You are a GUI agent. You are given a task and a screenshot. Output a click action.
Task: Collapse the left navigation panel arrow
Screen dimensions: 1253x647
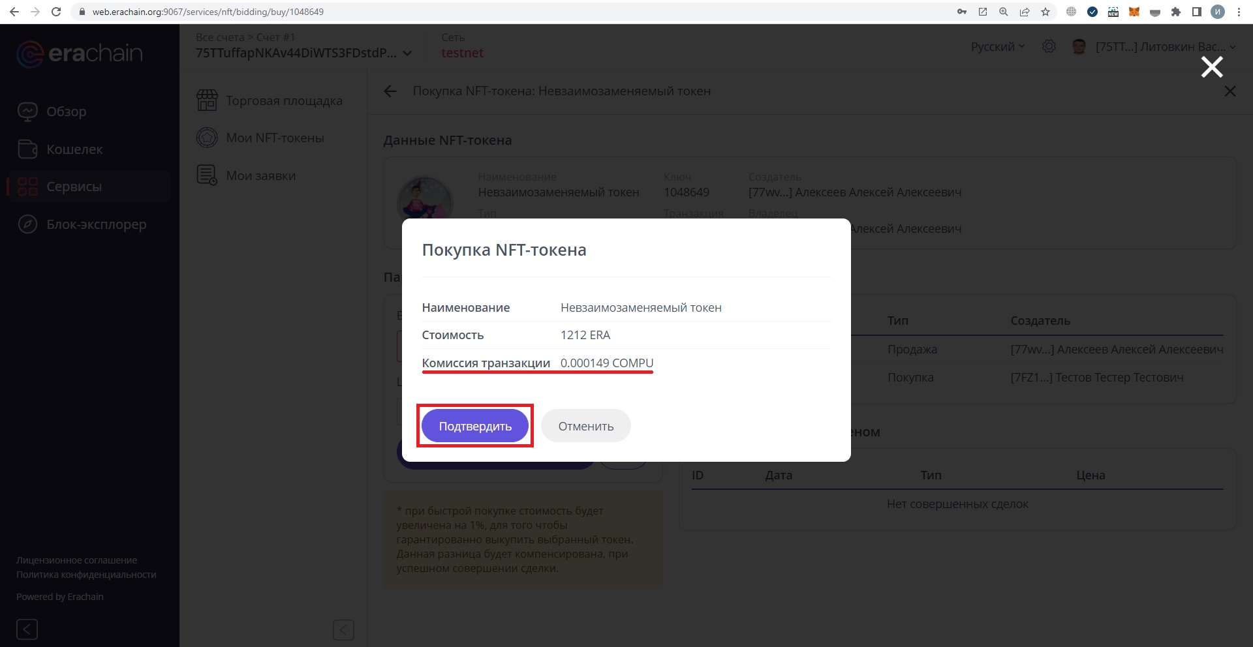click(27, 629)
